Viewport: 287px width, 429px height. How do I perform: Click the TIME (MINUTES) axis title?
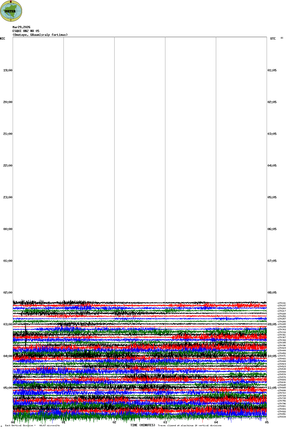[x=142, y=425]
